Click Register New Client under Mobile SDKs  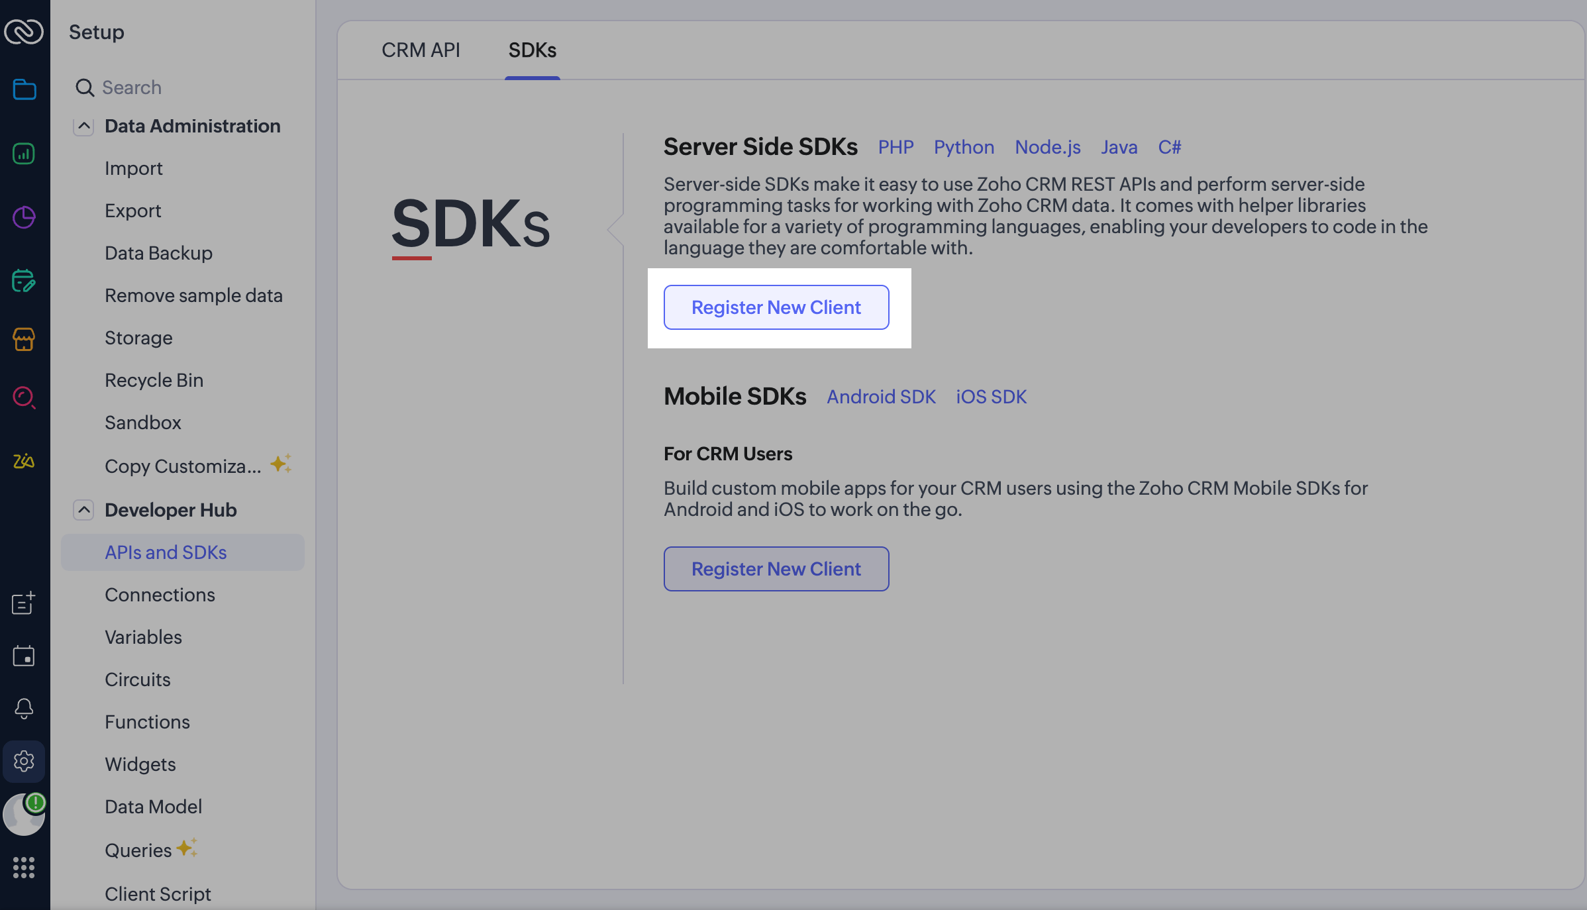pyautogui.click(x=776, y=569)
